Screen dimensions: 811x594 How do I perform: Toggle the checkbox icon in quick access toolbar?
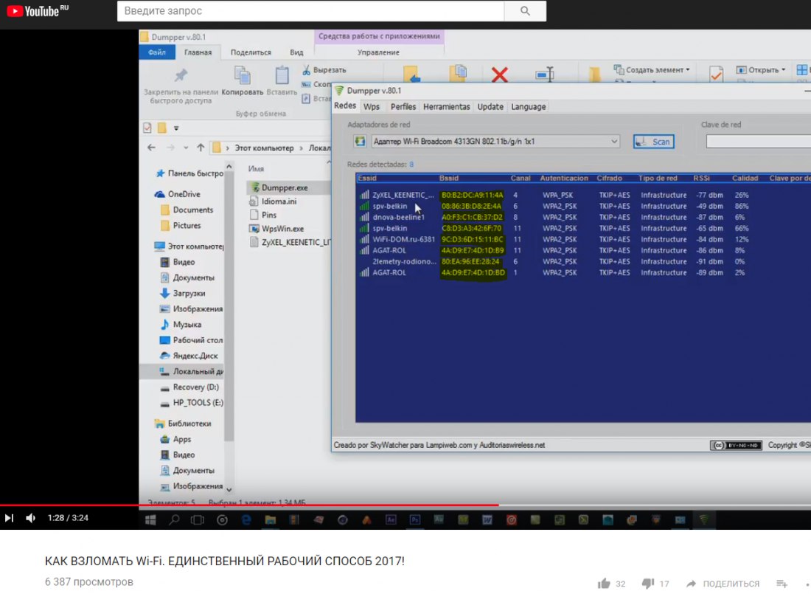click(147, 128)
